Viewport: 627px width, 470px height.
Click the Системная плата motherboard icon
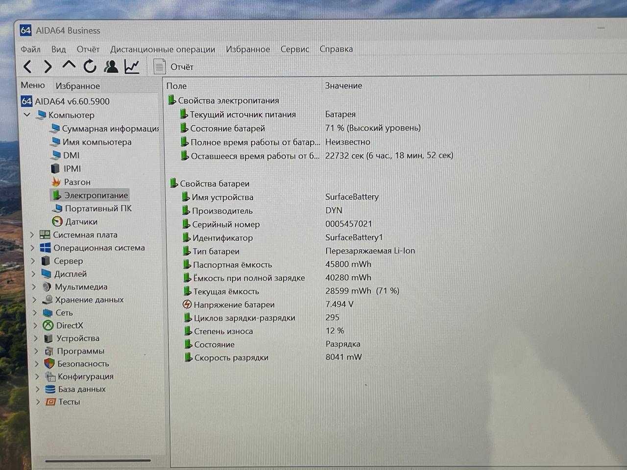[x=45, y=235]
